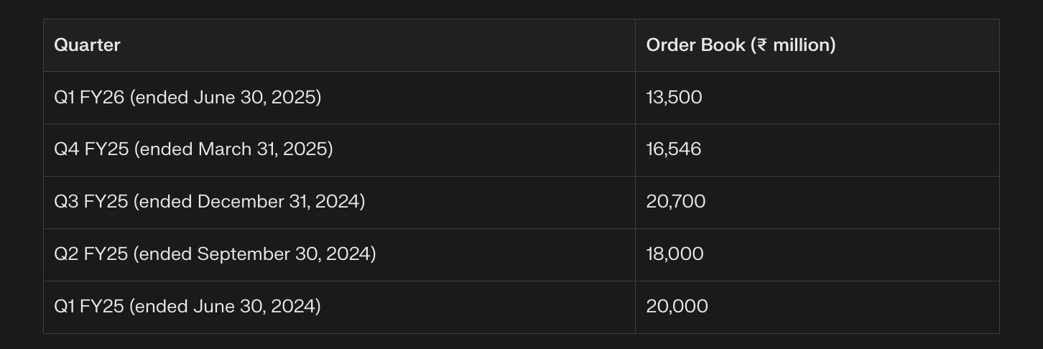Click the "Order Book" header text
The width and height of the screenshot is (1043, 349).
(x=695, y=45)
